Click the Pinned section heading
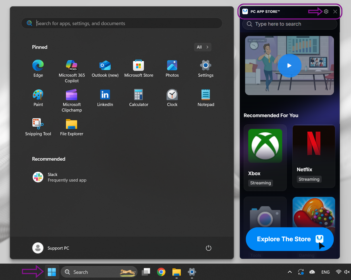Viewport: 351px width, 280px height. (x=40, y=47)
